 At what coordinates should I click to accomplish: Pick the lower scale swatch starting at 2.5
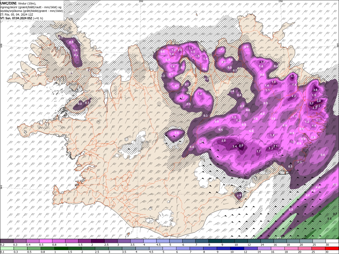tap(101, 248)
